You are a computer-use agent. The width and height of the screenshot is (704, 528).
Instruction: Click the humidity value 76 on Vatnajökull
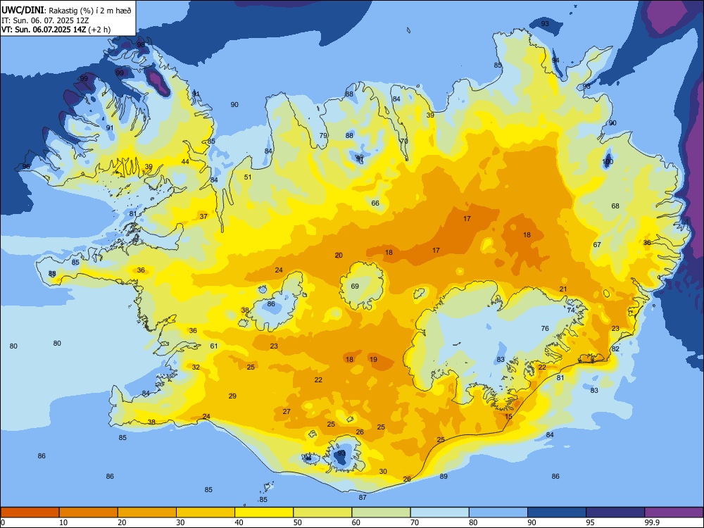pyautogui.click(x=545, y=328)
